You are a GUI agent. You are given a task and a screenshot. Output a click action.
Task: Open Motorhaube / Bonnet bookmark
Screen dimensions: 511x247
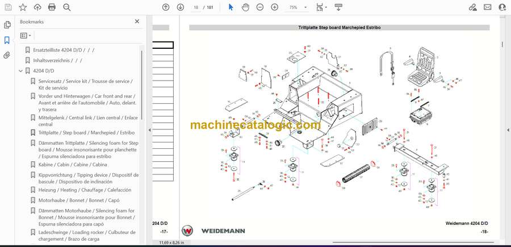click(78, 200)
